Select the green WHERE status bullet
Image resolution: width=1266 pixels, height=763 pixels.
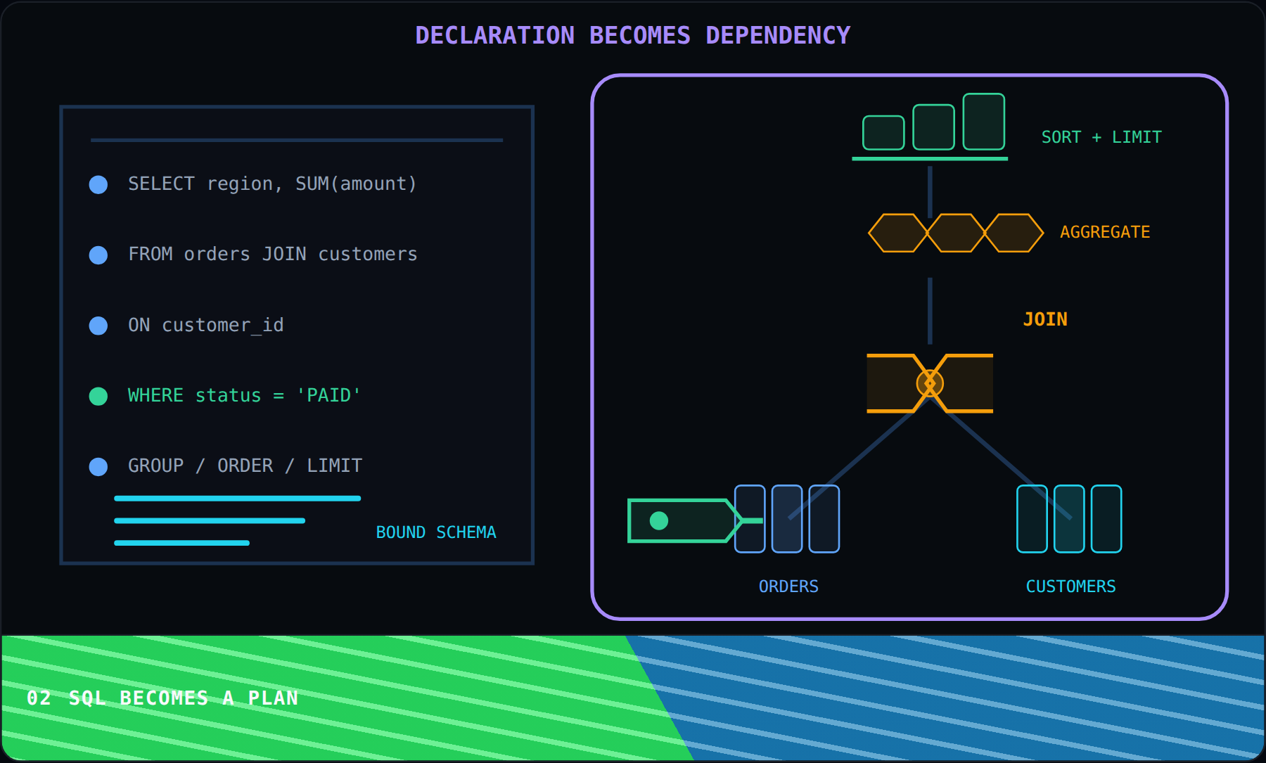(x=98, y=396)
